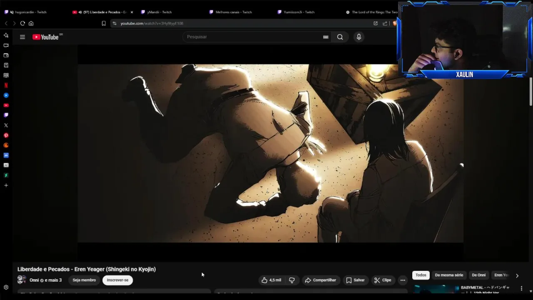Like the video with 4,5 mil
The width and height of the screenshot is (533, 300).
coord(271,280)
